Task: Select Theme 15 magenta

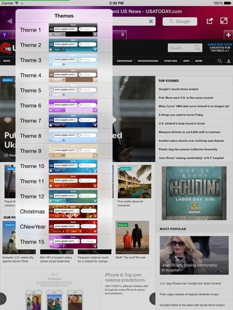Action: pyautogui.click(x=64, y=241)
